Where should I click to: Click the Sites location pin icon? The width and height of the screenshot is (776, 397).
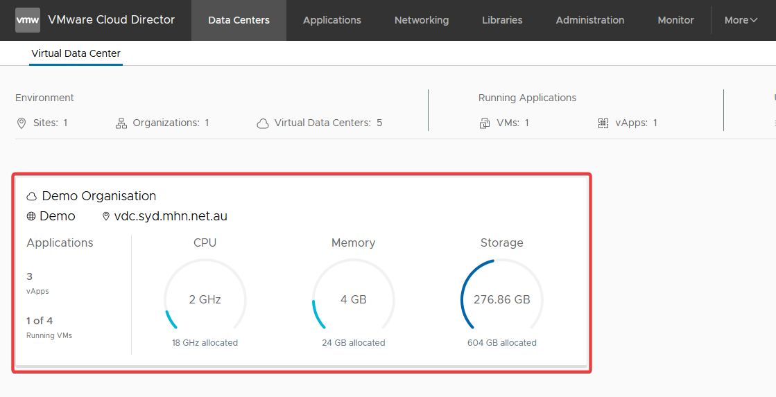click(x=21, y=123)
